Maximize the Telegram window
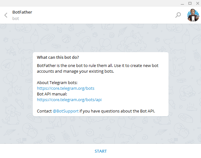The image size is (201, 158). [190, 3]
